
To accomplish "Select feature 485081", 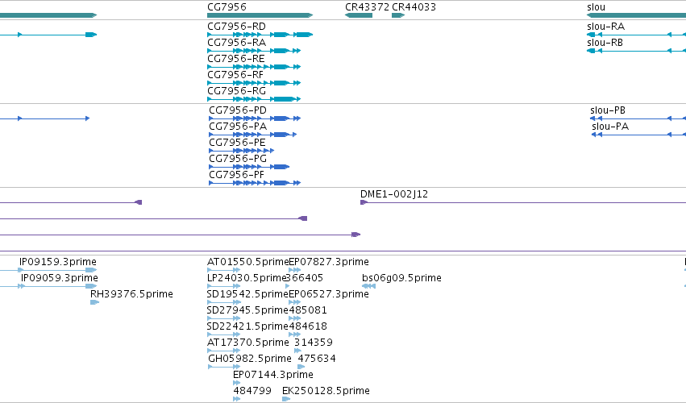I will click(x=308, y=310).
